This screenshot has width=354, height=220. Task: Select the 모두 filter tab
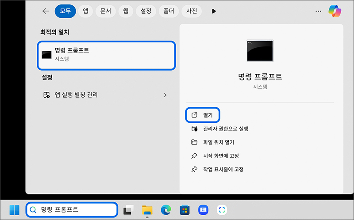(x=65, y=11)
